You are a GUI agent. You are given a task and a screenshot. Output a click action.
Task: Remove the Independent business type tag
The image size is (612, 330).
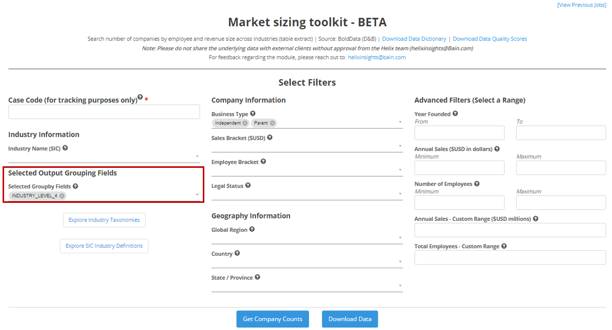pos(245,123)
